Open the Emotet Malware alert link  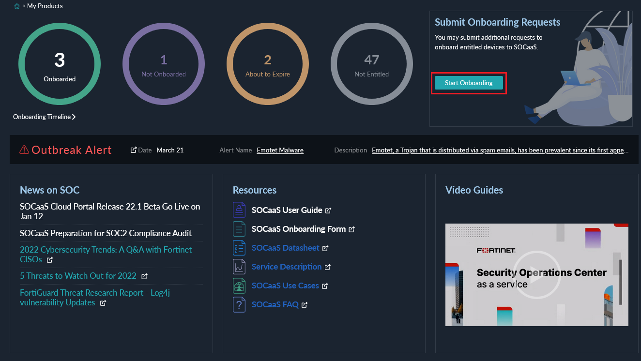pyautogui.click(x=280, y=150)
